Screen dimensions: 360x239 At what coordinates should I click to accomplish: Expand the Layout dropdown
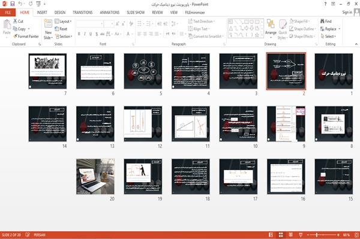[x=63, y=22]
